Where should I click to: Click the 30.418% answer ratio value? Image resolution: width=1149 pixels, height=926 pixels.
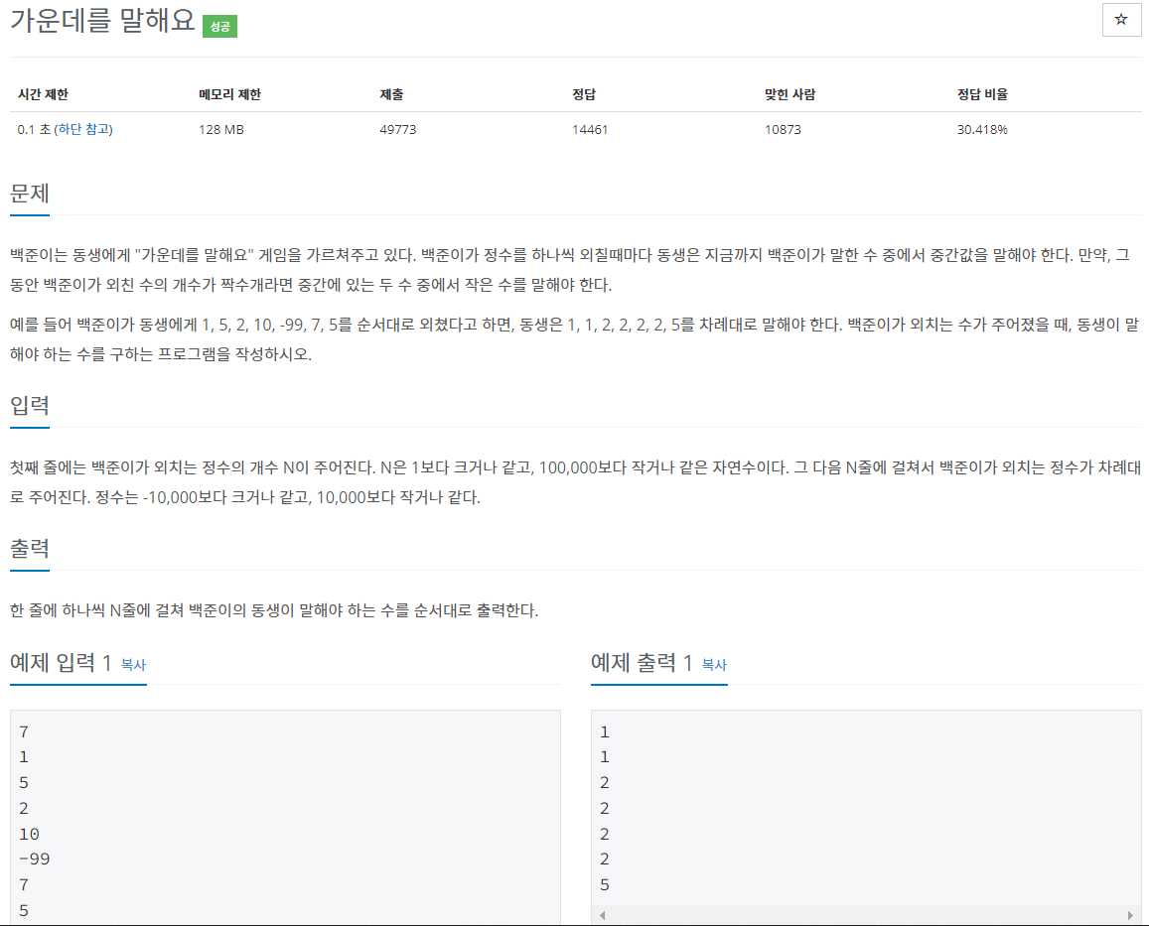[x=982, y=130]
